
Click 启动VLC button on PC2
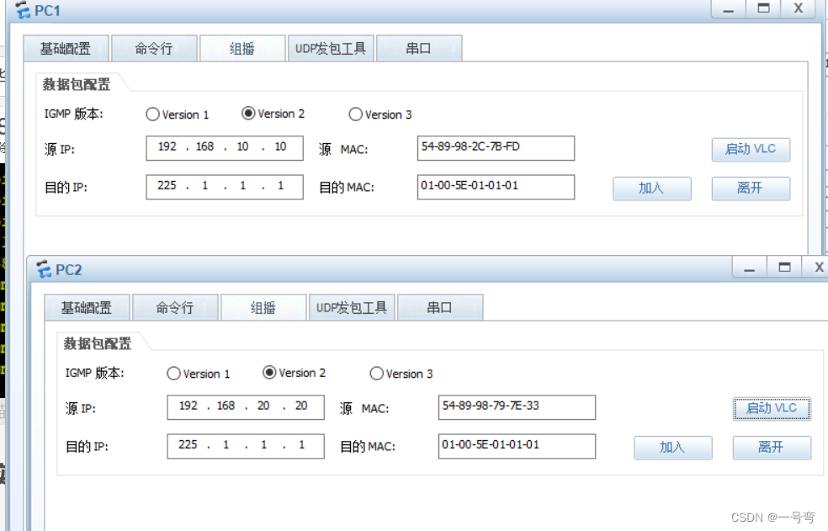pos(771,408)
